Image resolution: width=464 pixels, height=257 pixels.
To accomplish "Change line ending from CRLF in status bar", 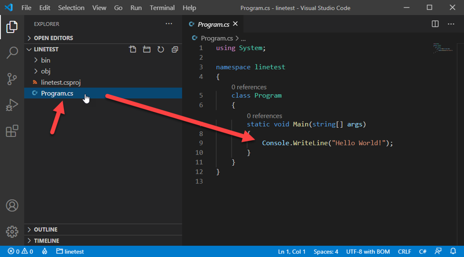I will 404,252.
